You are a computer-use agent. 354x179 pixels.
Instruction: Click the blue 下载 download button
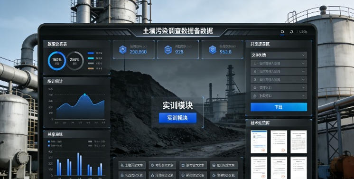[x=279, y=107]
